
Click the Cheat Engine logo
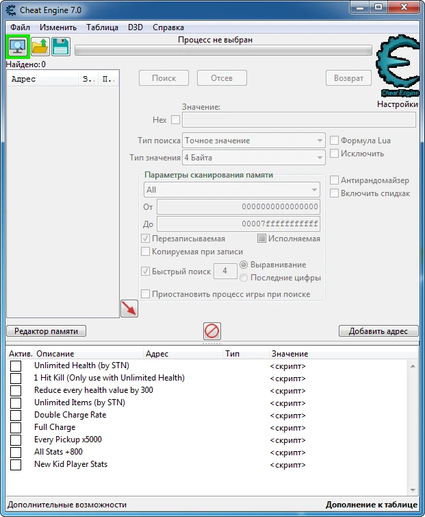(x=398, y=66)
